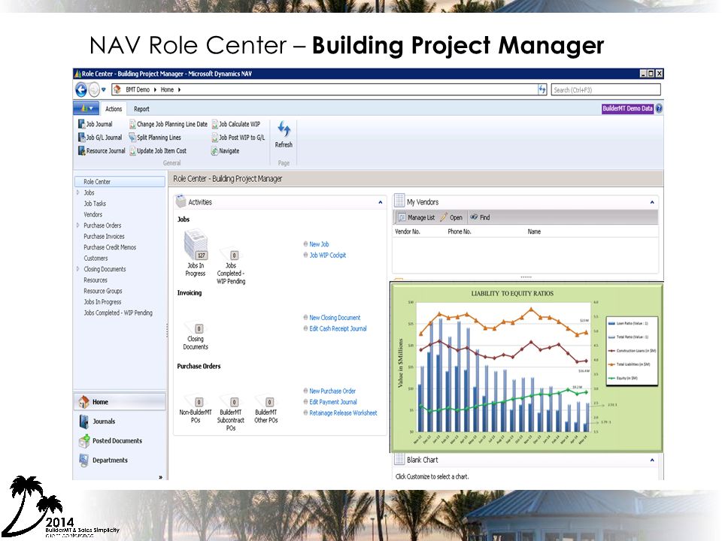Open the navigation history dropdown arrow
The width and height of the screenshot is (722, 541).
click(x=104, y=89)
